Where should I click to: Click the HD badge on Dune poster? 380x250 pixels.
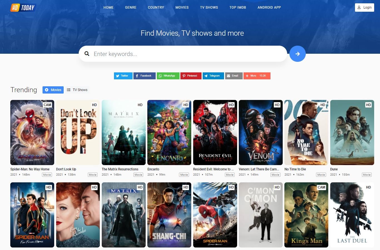(x=369, y=105)
